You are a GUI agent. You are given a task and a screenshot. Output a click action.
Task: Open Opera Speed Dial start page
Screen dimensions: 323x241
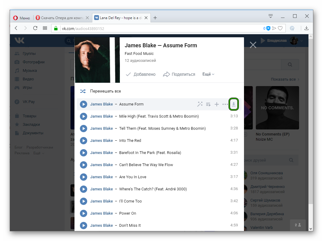pyautogui.click(x=45, y=28)
